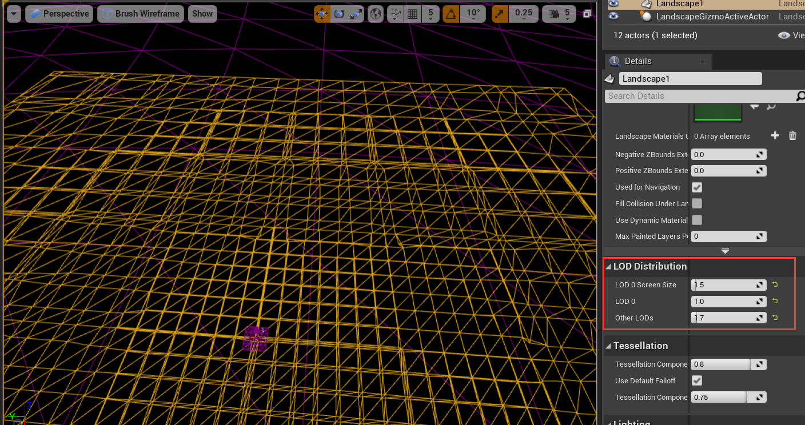
Task: Open scale snap 0.25 dropdown
Action: click(x=524, y=14)
